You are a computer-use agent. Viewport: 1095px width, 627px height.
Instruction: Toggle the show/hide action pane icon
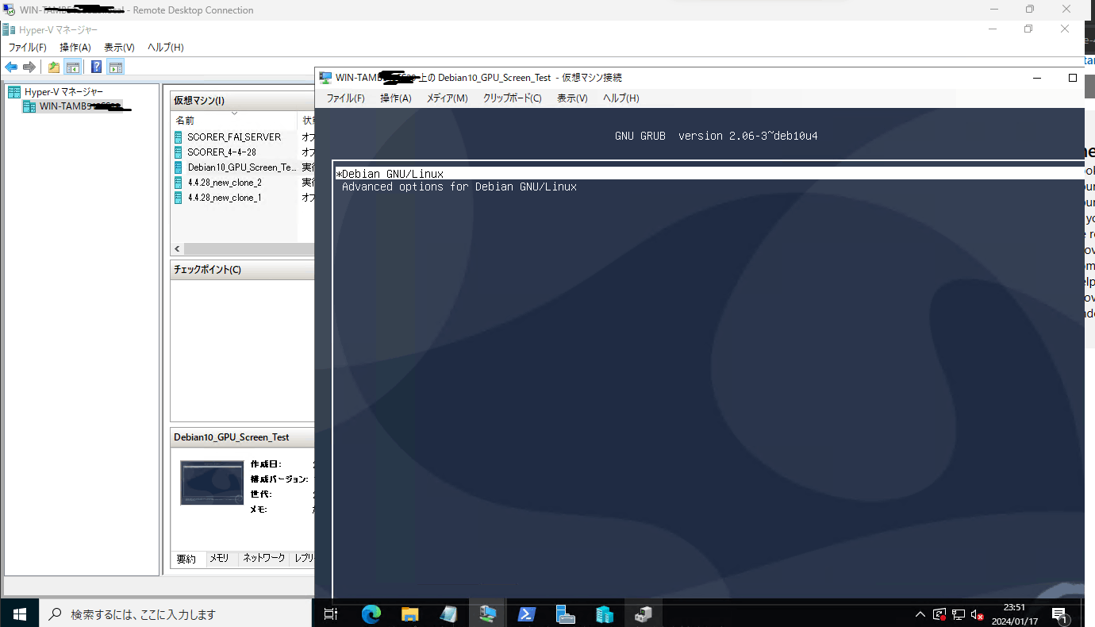pos(116,67)
